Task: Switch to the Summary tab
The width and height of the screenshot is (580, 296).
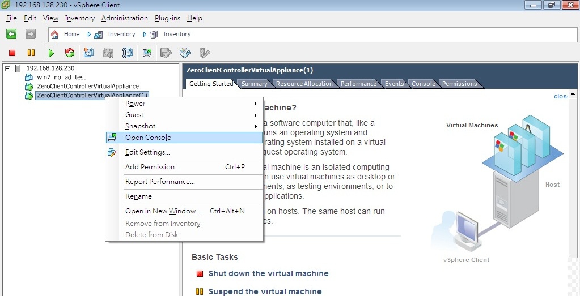Action: click(255, 84)
